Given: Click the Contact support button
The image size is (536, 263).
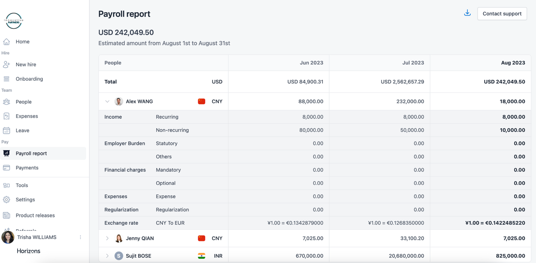Looking at the screenshot, I should click(x=502, y=13).
